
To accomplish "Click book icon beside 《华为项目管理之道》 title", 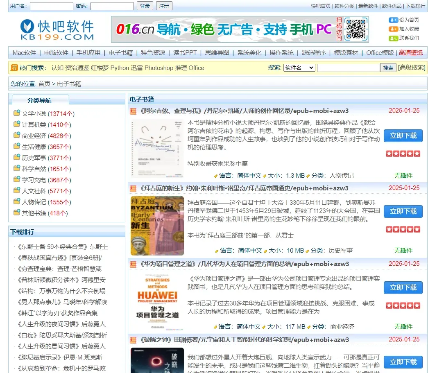I will click(x=133, y=264).
